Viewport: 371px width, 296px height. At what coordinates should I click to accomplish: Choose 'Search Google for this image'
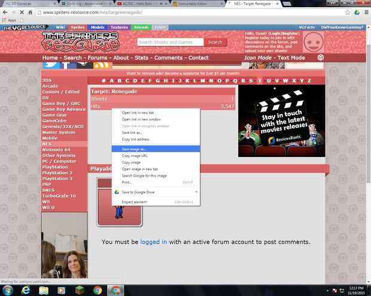click(x=156, y=175)
